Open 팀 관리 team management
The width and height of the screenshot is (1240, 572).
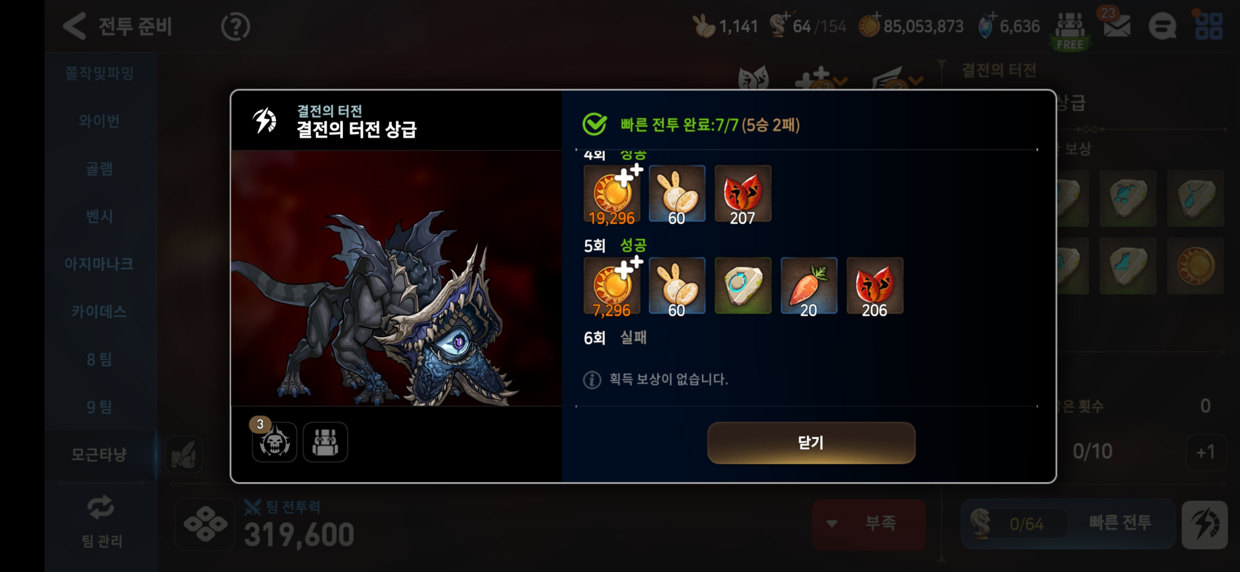click(101, 522)
